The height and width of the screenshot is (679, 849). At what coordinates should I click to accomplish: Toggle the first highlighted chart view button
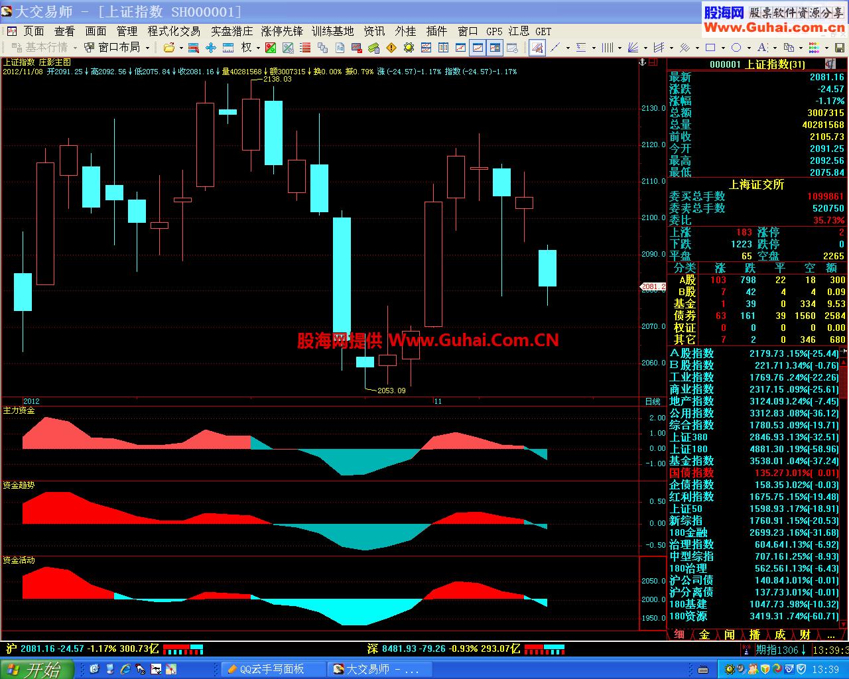478,48
